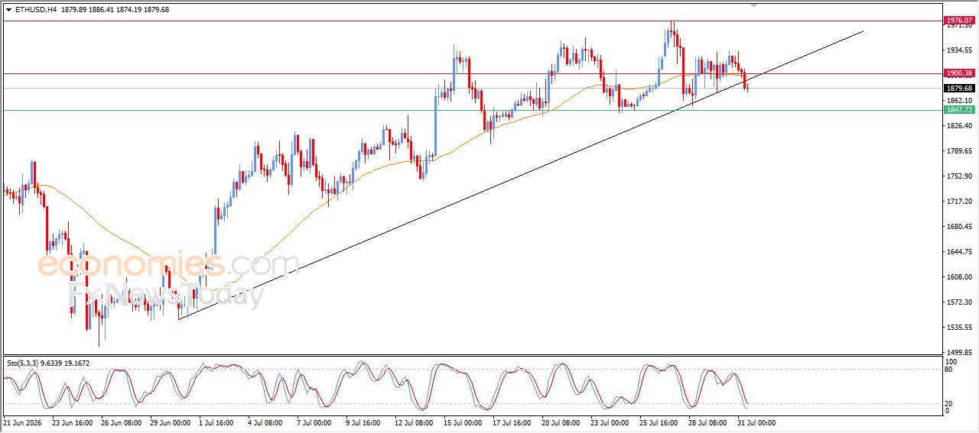The width and height of the screenshot is (979, 433).
Task: Click the 9 Jul 16:00 time label
Action: [x=364, y=422]
